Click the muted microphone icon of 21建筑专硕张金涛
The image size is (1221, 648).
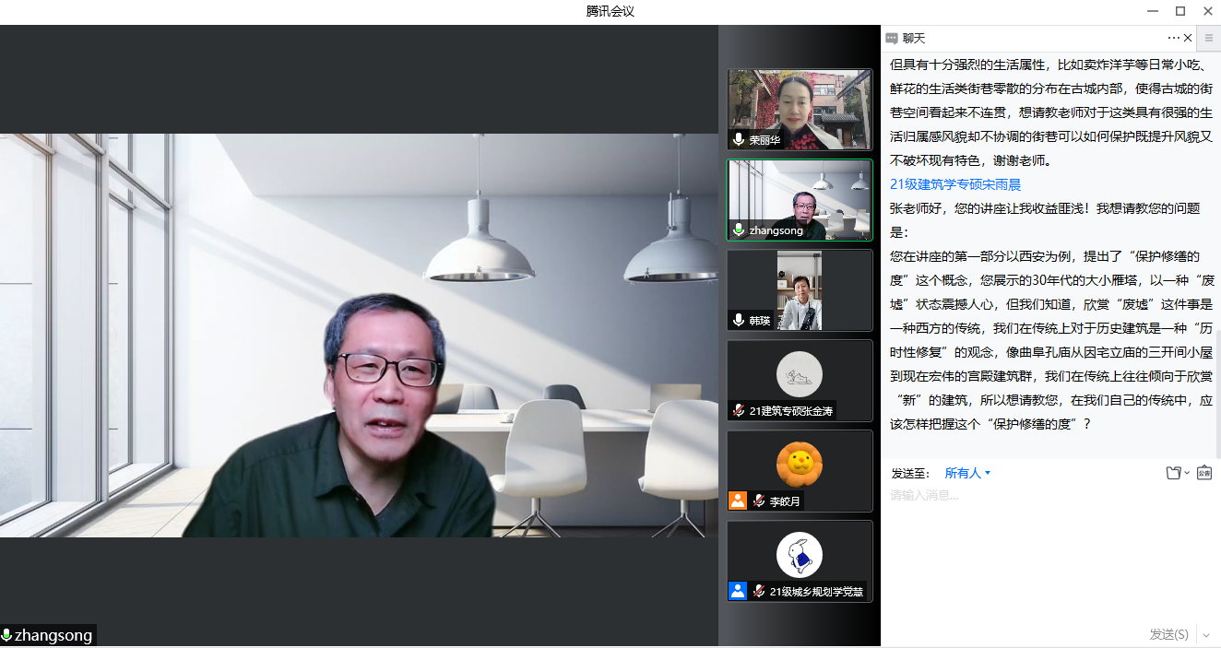pyautogui.click(x=739, y=410)
